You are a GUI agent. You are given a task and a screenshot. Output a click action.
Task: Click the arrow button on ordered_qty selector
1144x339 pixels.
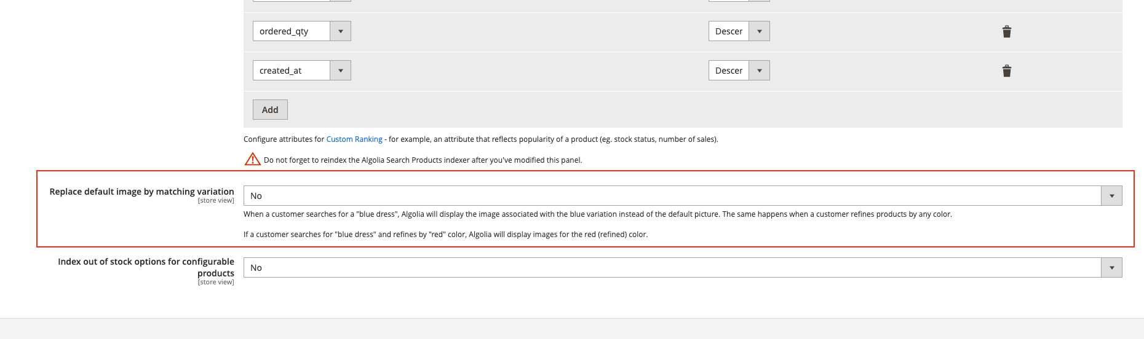pos(340,31)
